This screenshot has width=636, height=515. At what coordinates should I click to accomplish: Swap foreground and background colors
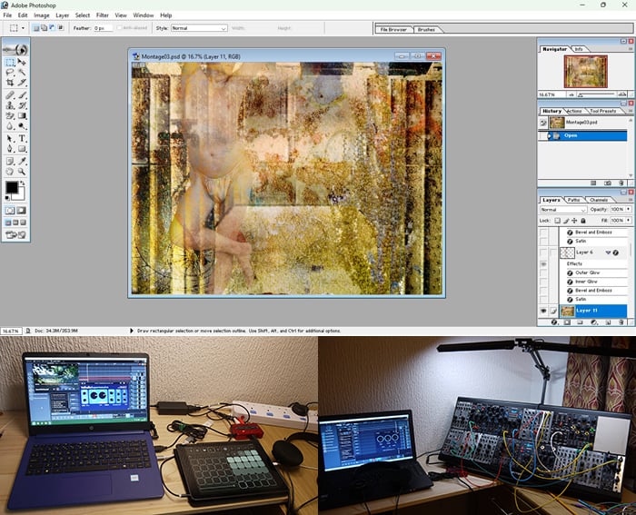23,183
